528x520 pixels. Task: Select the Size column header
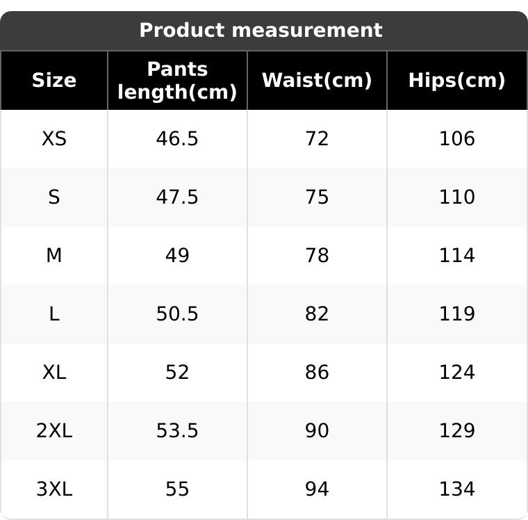click(54, 81)
